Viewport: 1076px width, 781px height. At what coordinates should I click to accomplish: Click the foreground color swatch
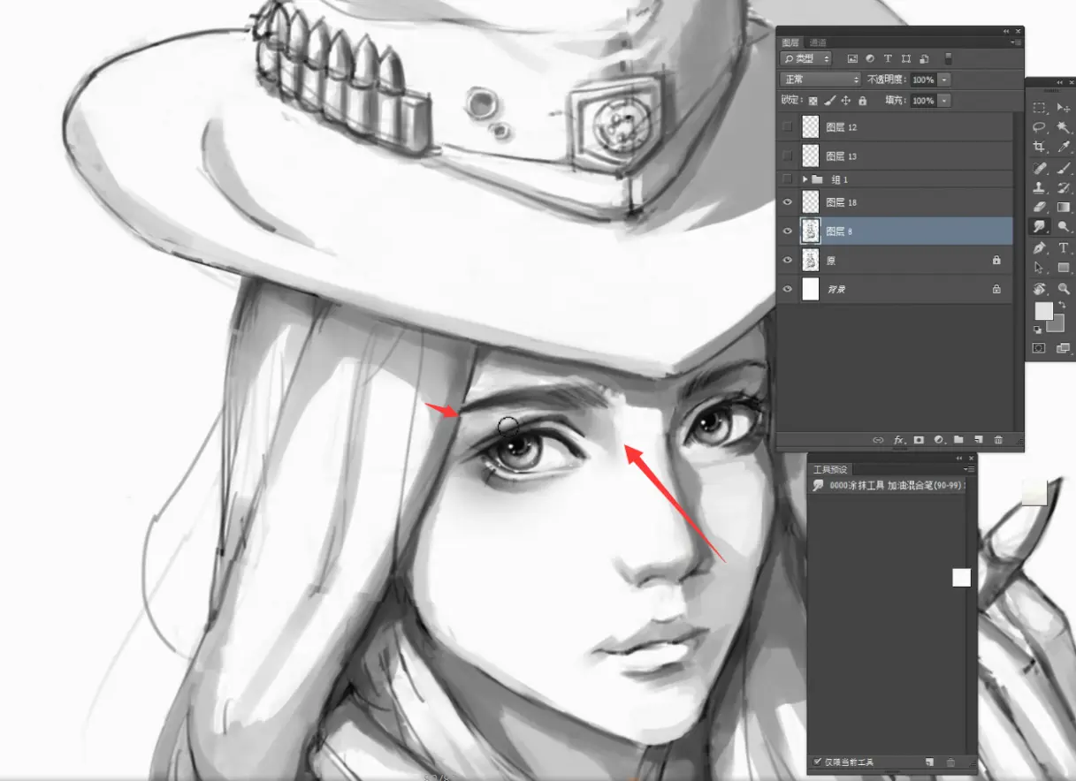pyautogui.click(x=1043, y=311)
